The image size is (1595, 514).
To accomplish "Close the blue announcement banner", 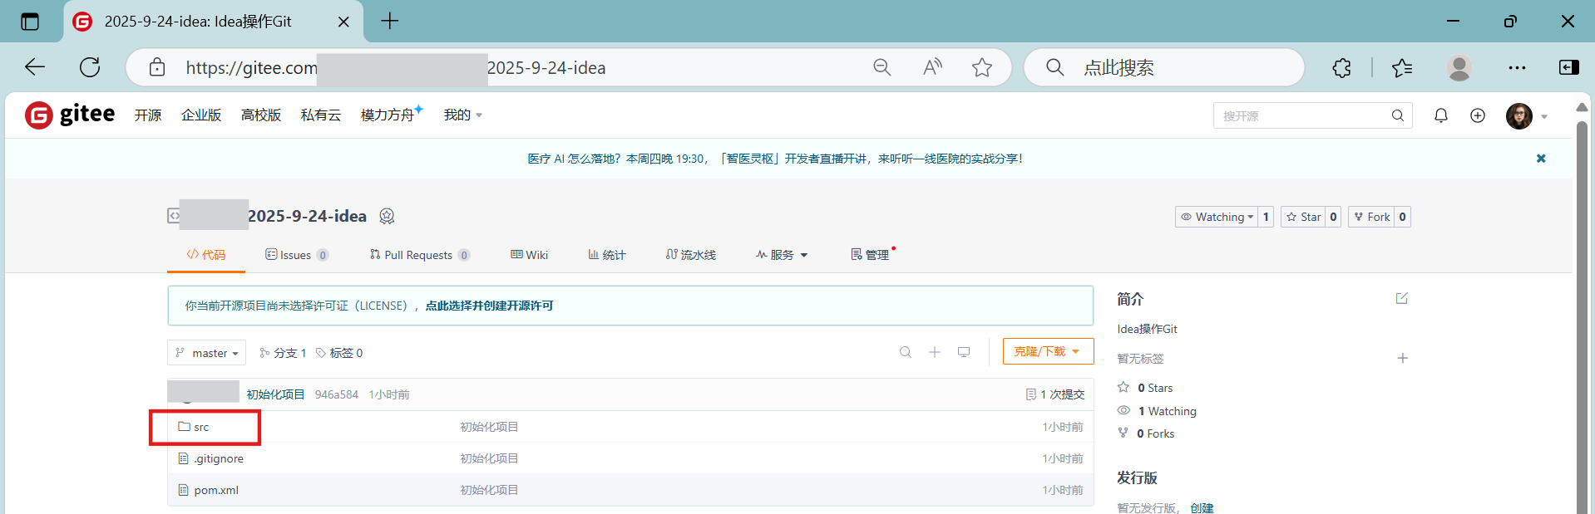I will tap(1541, 158).
